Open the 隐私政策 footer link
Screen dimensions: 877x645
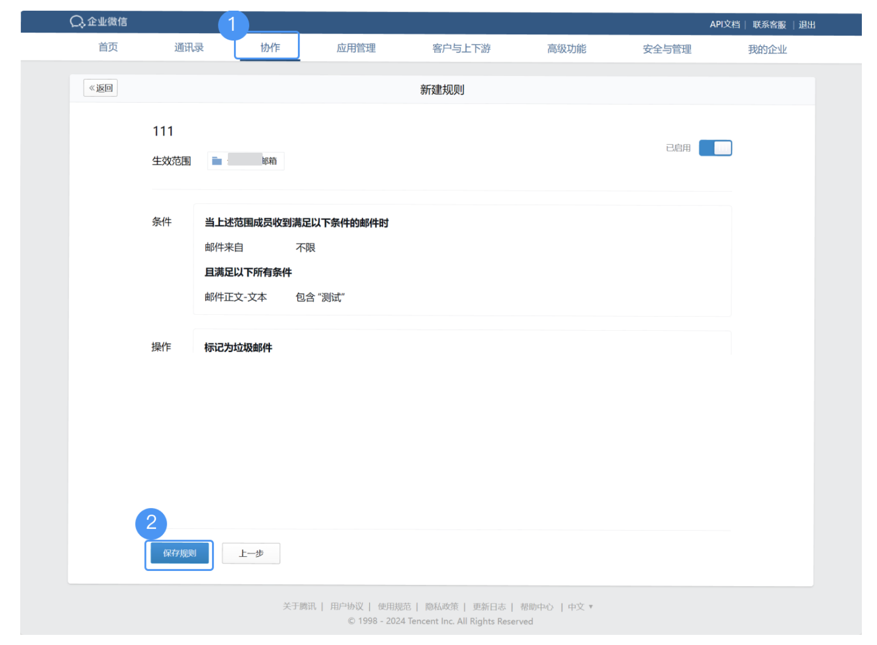[x=441, y=606]
